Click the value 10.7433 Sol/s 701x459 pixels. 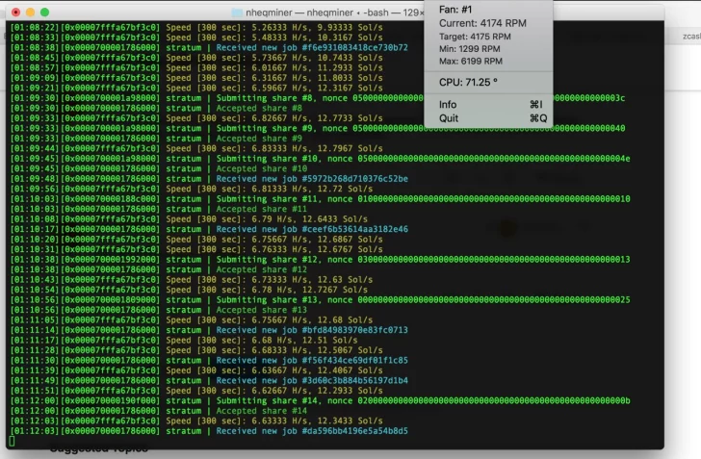coord(350,58)
